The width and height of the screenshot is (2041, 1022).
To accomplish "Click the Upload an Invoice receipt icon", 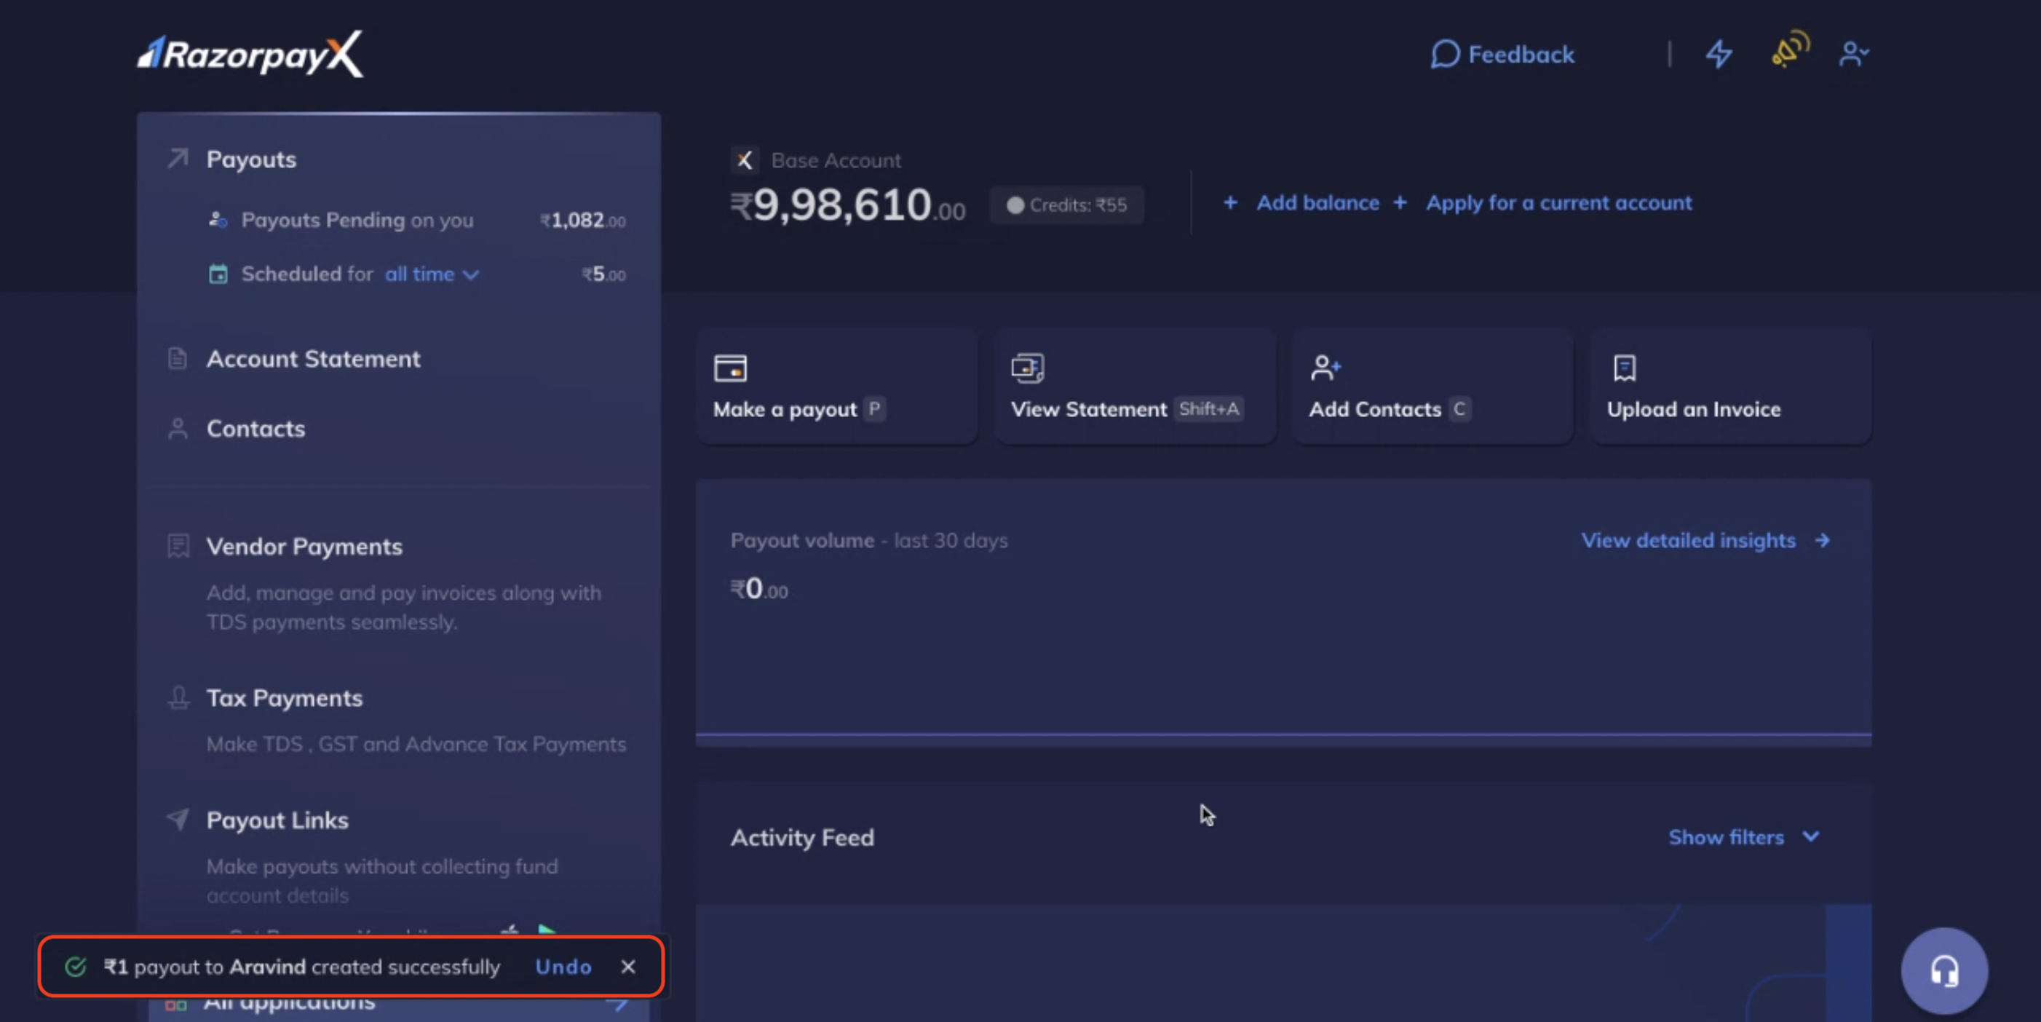I will (x=1624, y=368).
